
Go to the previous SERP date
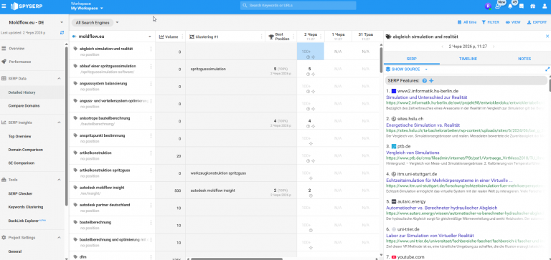click(x=443, y=47)
